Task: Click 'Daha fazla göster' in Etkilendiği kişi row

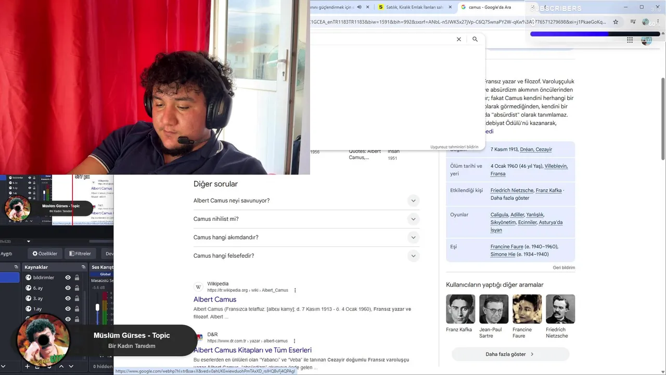Action: pos(510,198)
